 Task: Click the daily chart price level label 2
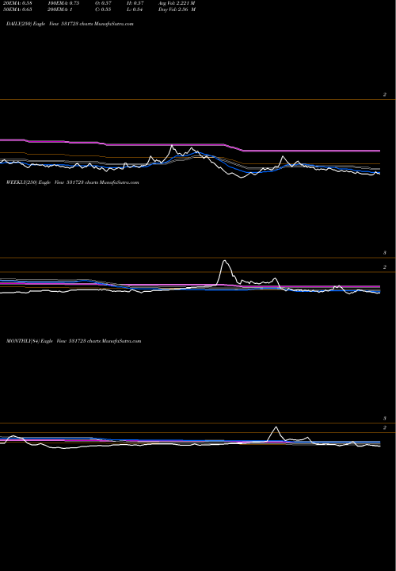click(385, 94)
